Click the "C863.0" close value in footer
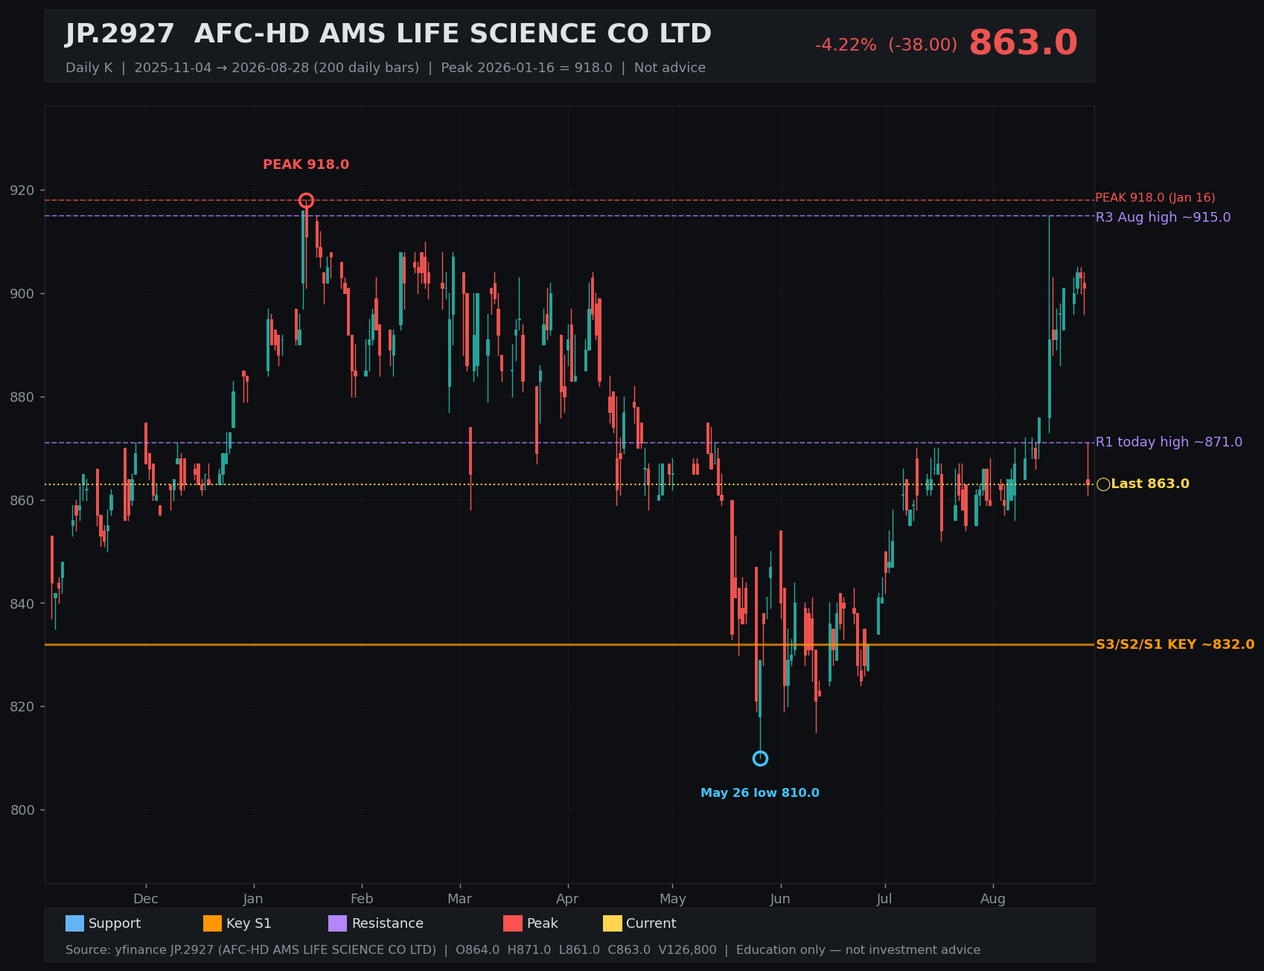Image resolution: width=1264 pixels, height=971 pixels. [x=630, y=950]
